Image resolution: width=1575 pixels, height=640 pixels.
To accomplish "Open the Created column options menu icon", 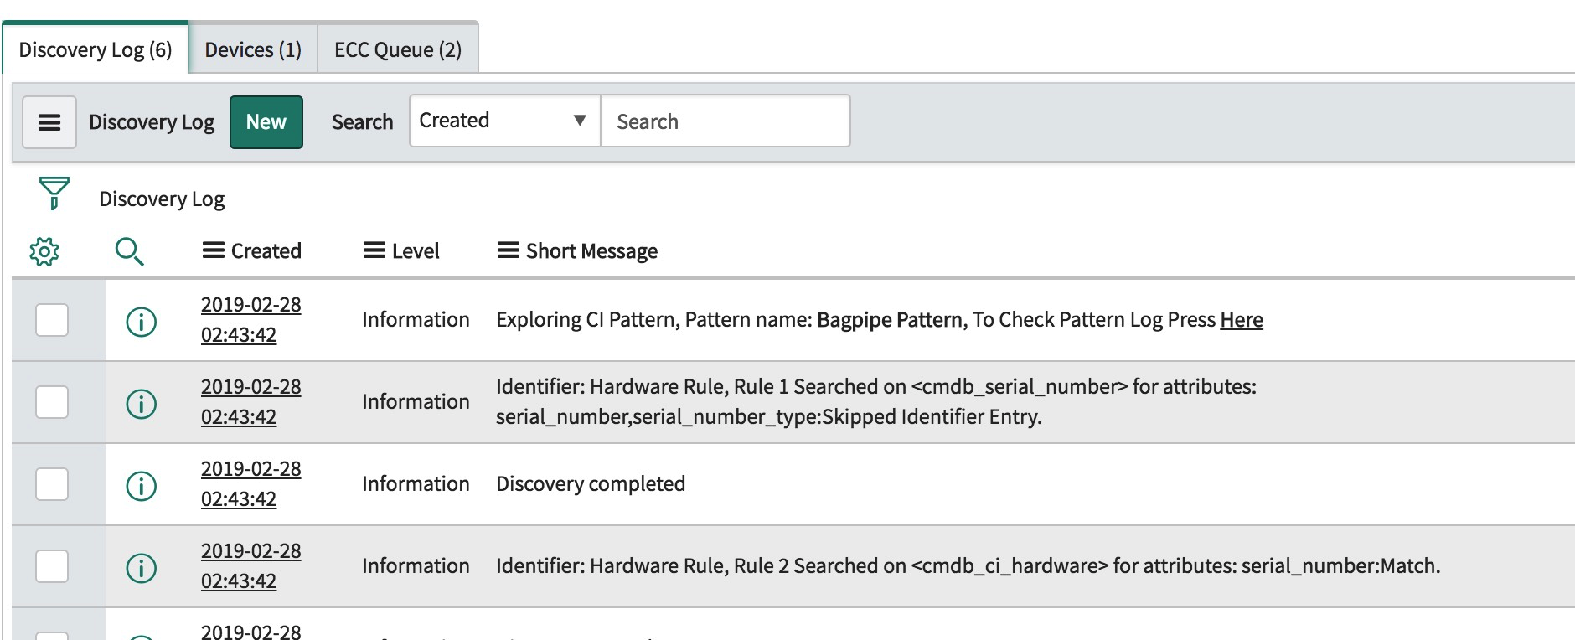I will click(214, 250).
